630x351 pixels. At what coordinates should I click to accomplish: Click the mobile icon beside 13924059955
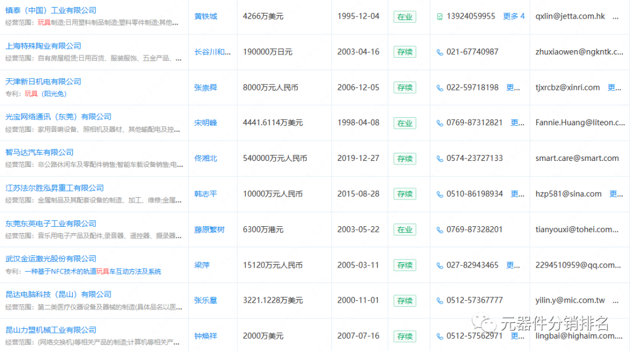[440, 17]
